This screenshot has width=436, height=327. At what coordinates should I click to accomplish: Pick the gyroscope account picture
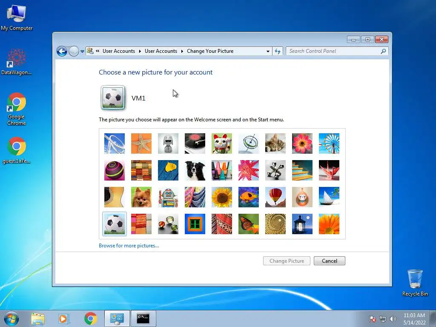tap(249, 143)
